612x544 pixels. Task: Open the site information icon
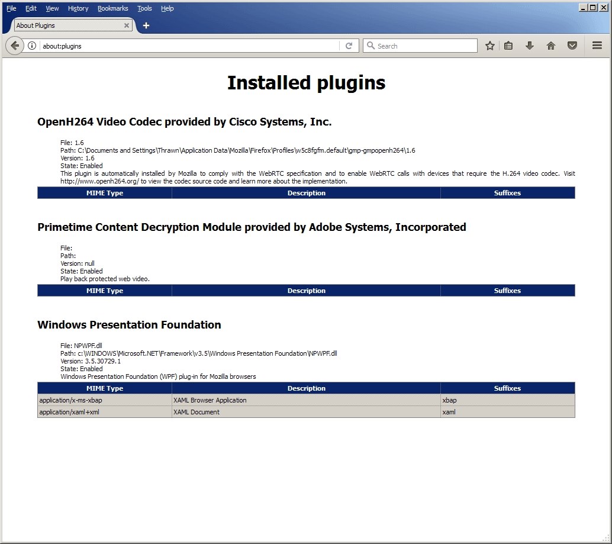[32, 46]
